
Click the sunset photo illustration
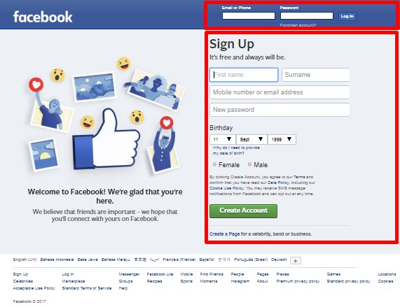(x=43, y=155)
